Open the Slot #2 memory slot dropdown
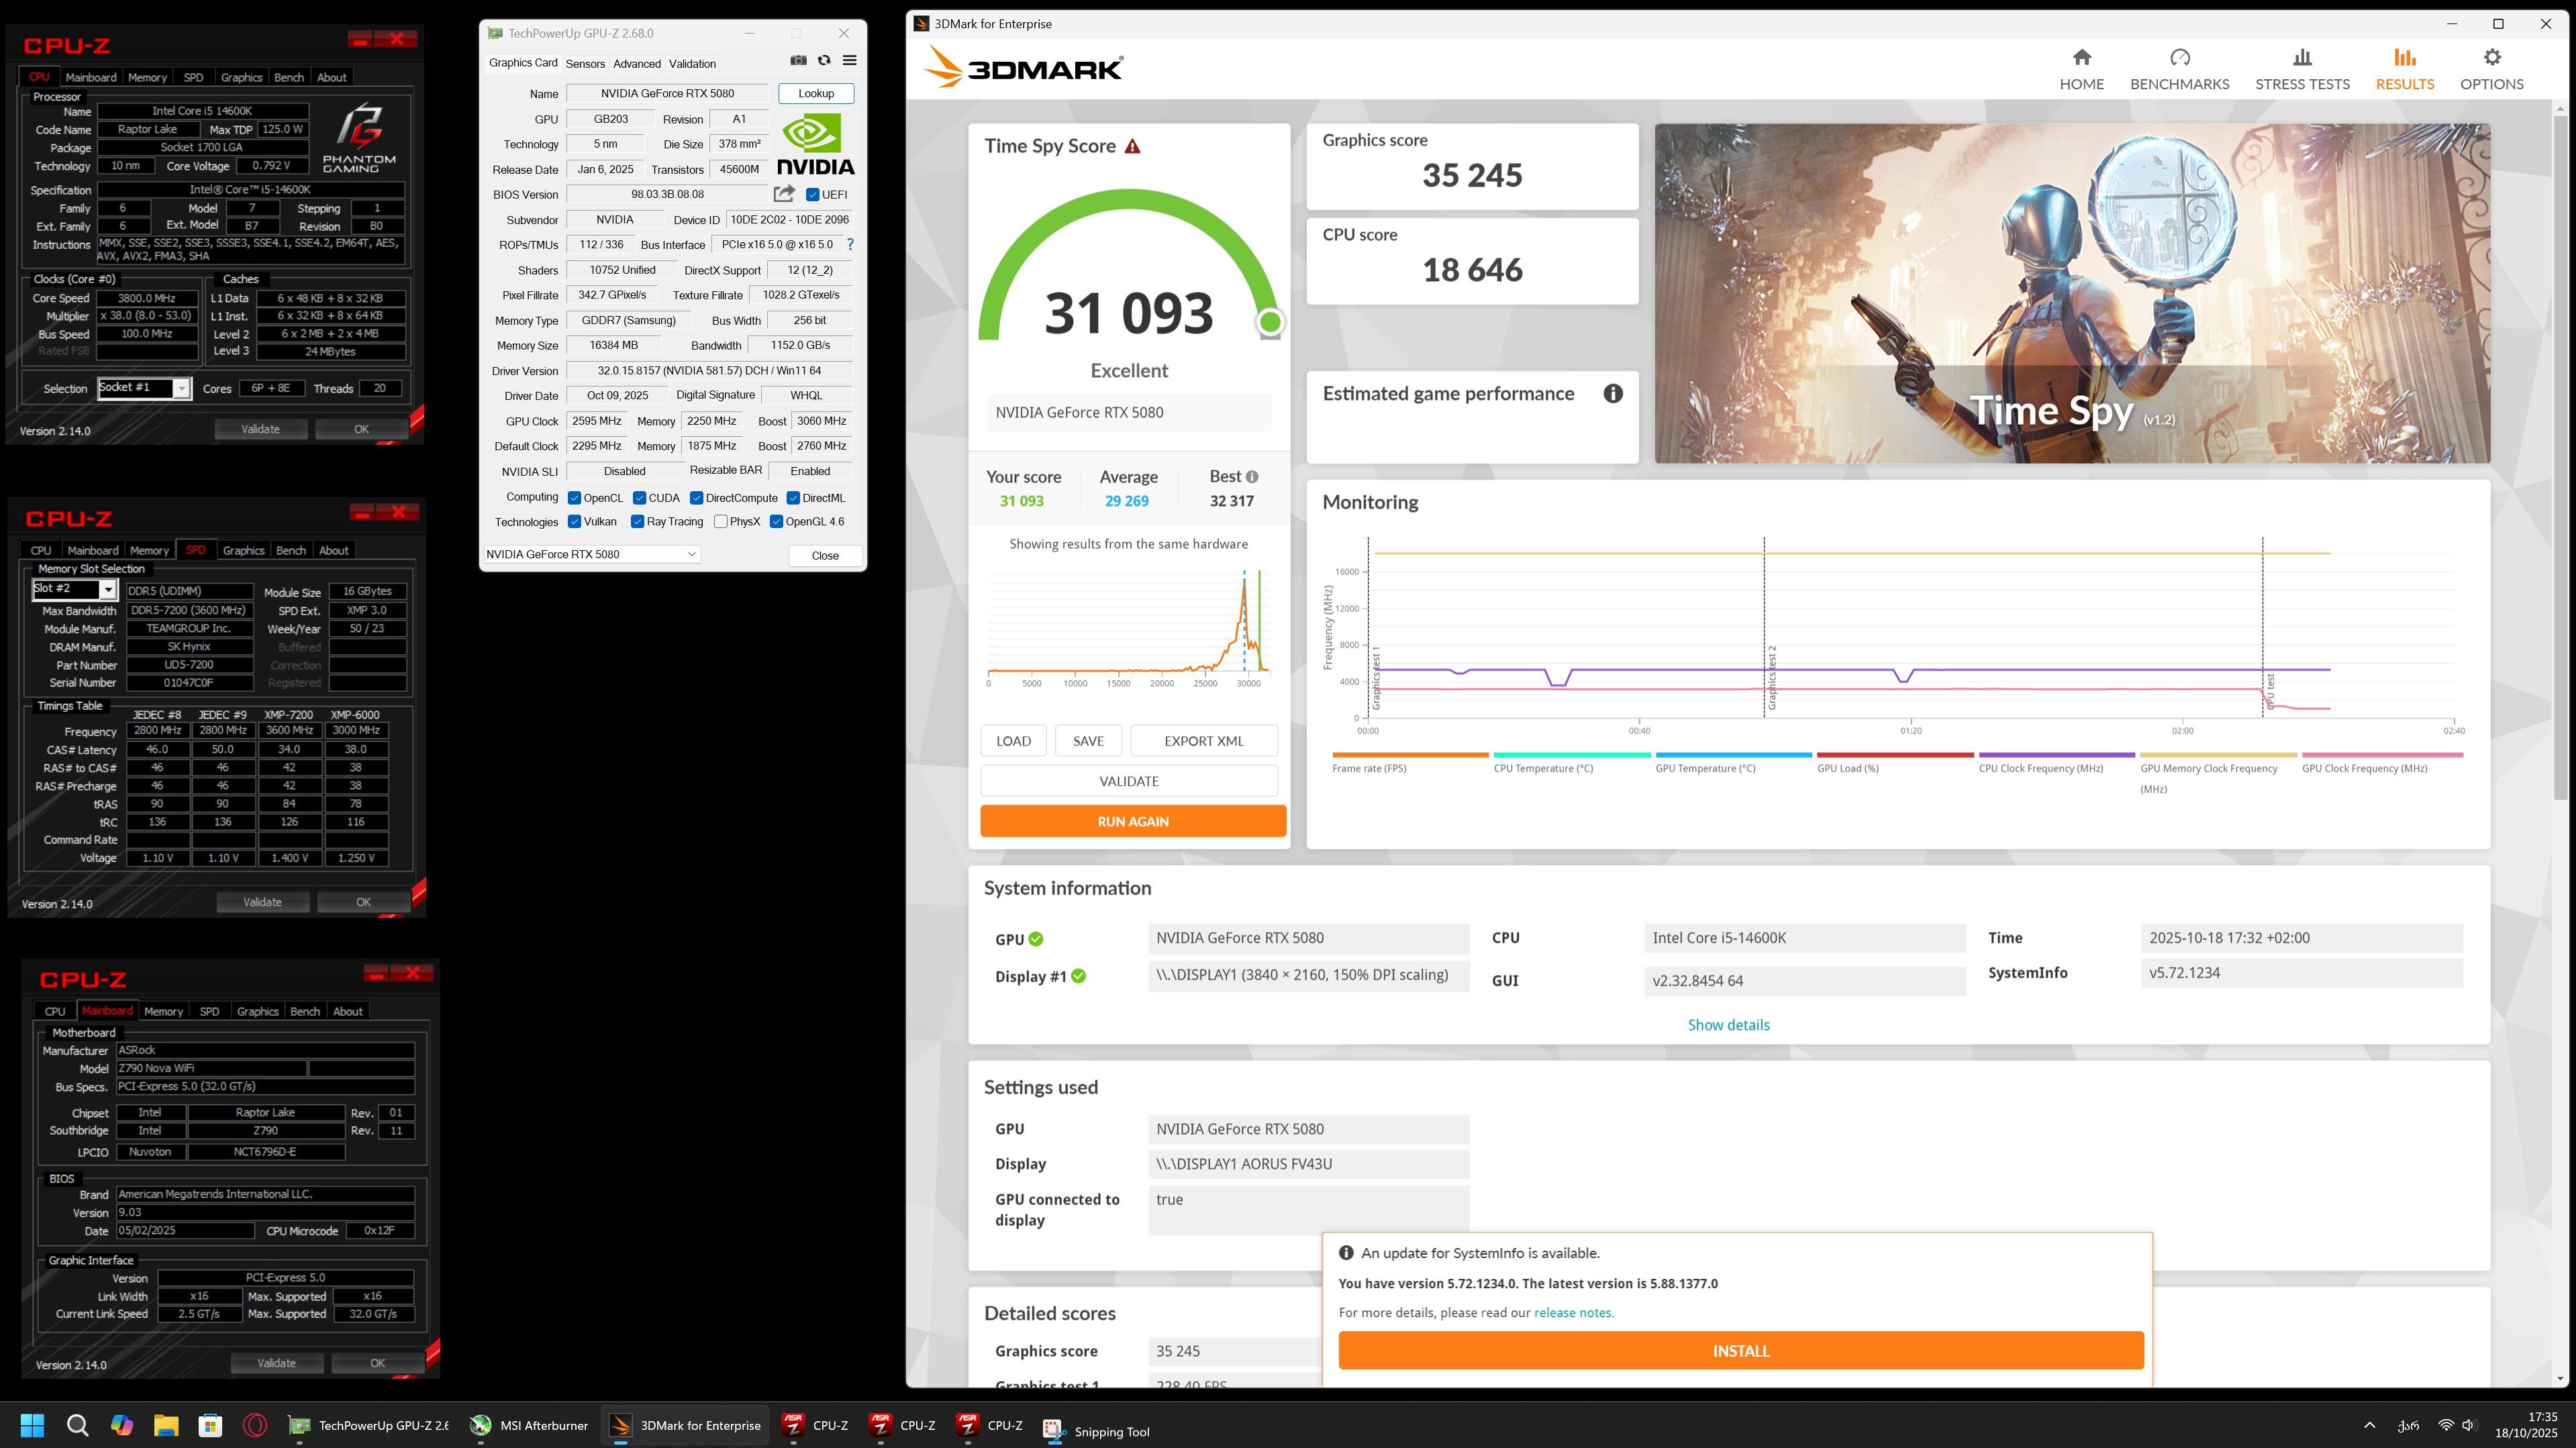 [x=108, y=590]
